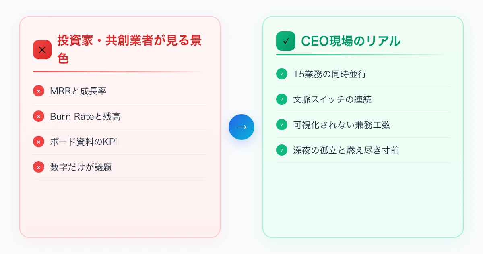Click the text 深夜の孤立と燃え尽き寸前

(346, 150)
